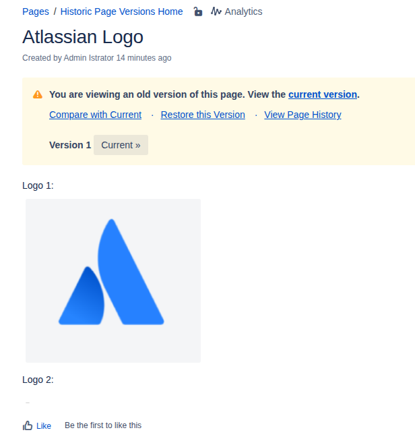Click the 'current version' link in the warning

click(x=322, y=94)
